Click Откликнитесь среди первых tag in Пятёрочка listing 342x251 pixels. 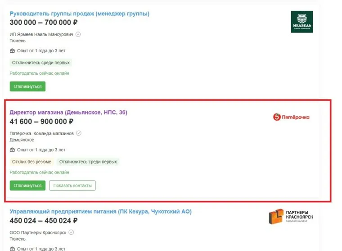point(88,162)
